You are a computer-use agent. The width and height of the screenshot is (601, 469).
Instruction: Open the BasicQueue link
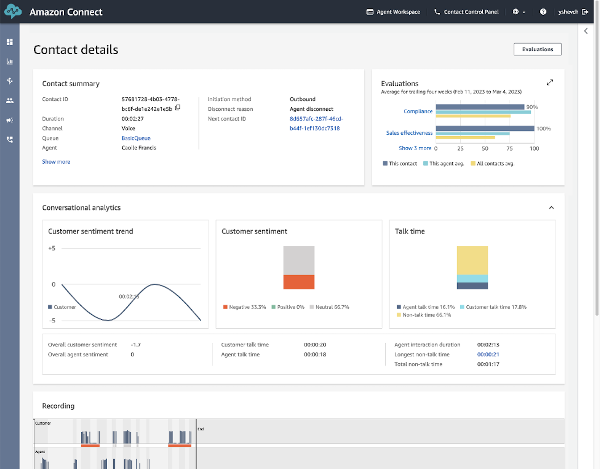136,138
